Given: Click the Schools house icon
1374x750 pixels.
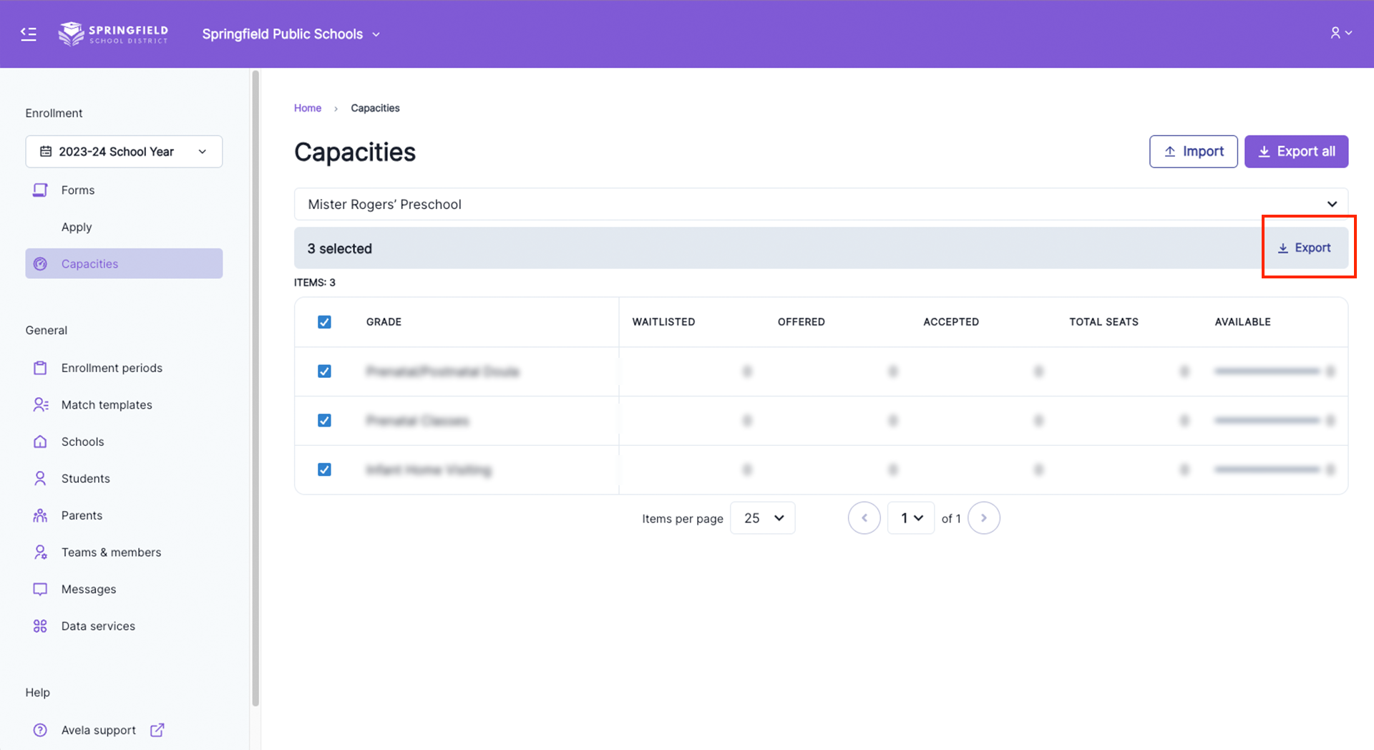Looking at the screenshot, I should [40, 442].
